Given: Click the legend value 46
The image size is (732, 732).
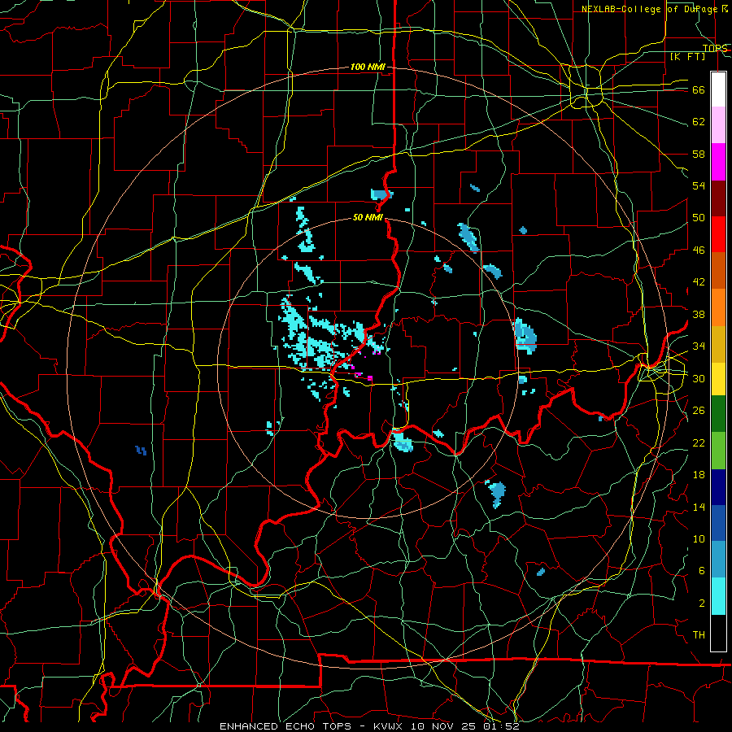Looking at the screenshot, I should pos(699,251).
